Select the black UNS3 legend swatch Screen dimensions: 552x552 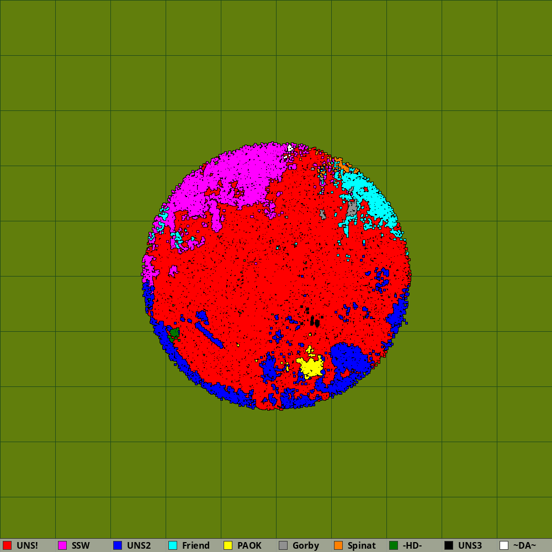449,545
